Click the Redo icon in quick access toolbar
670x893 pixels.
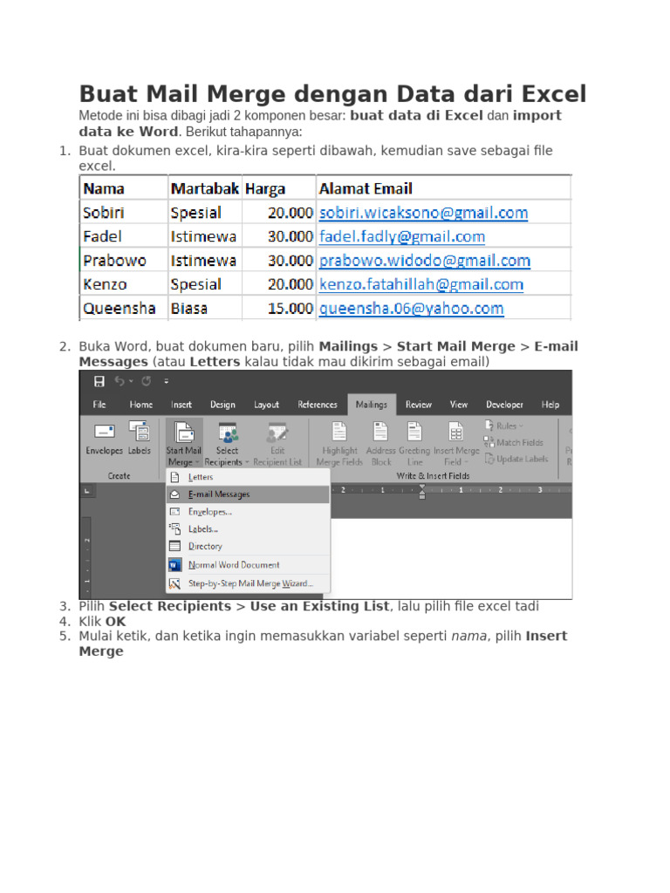147,381
